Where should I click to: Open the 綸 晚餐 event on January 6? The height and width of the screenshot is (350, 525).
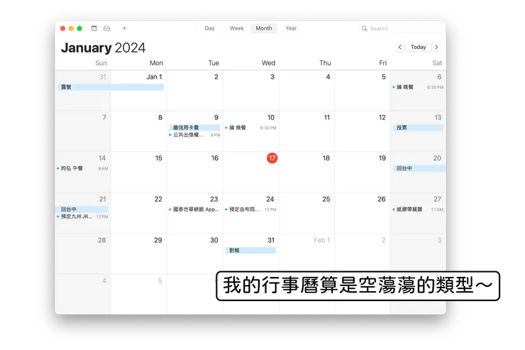click(x=418, y=87)
